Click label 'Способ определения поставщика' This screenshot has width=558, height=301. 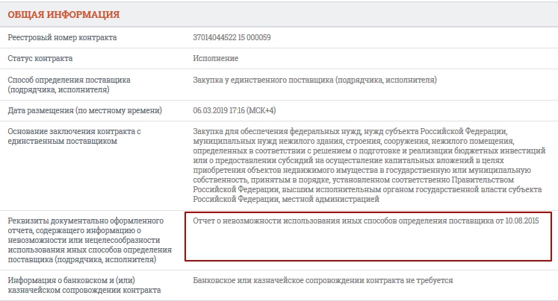[69, 84]
